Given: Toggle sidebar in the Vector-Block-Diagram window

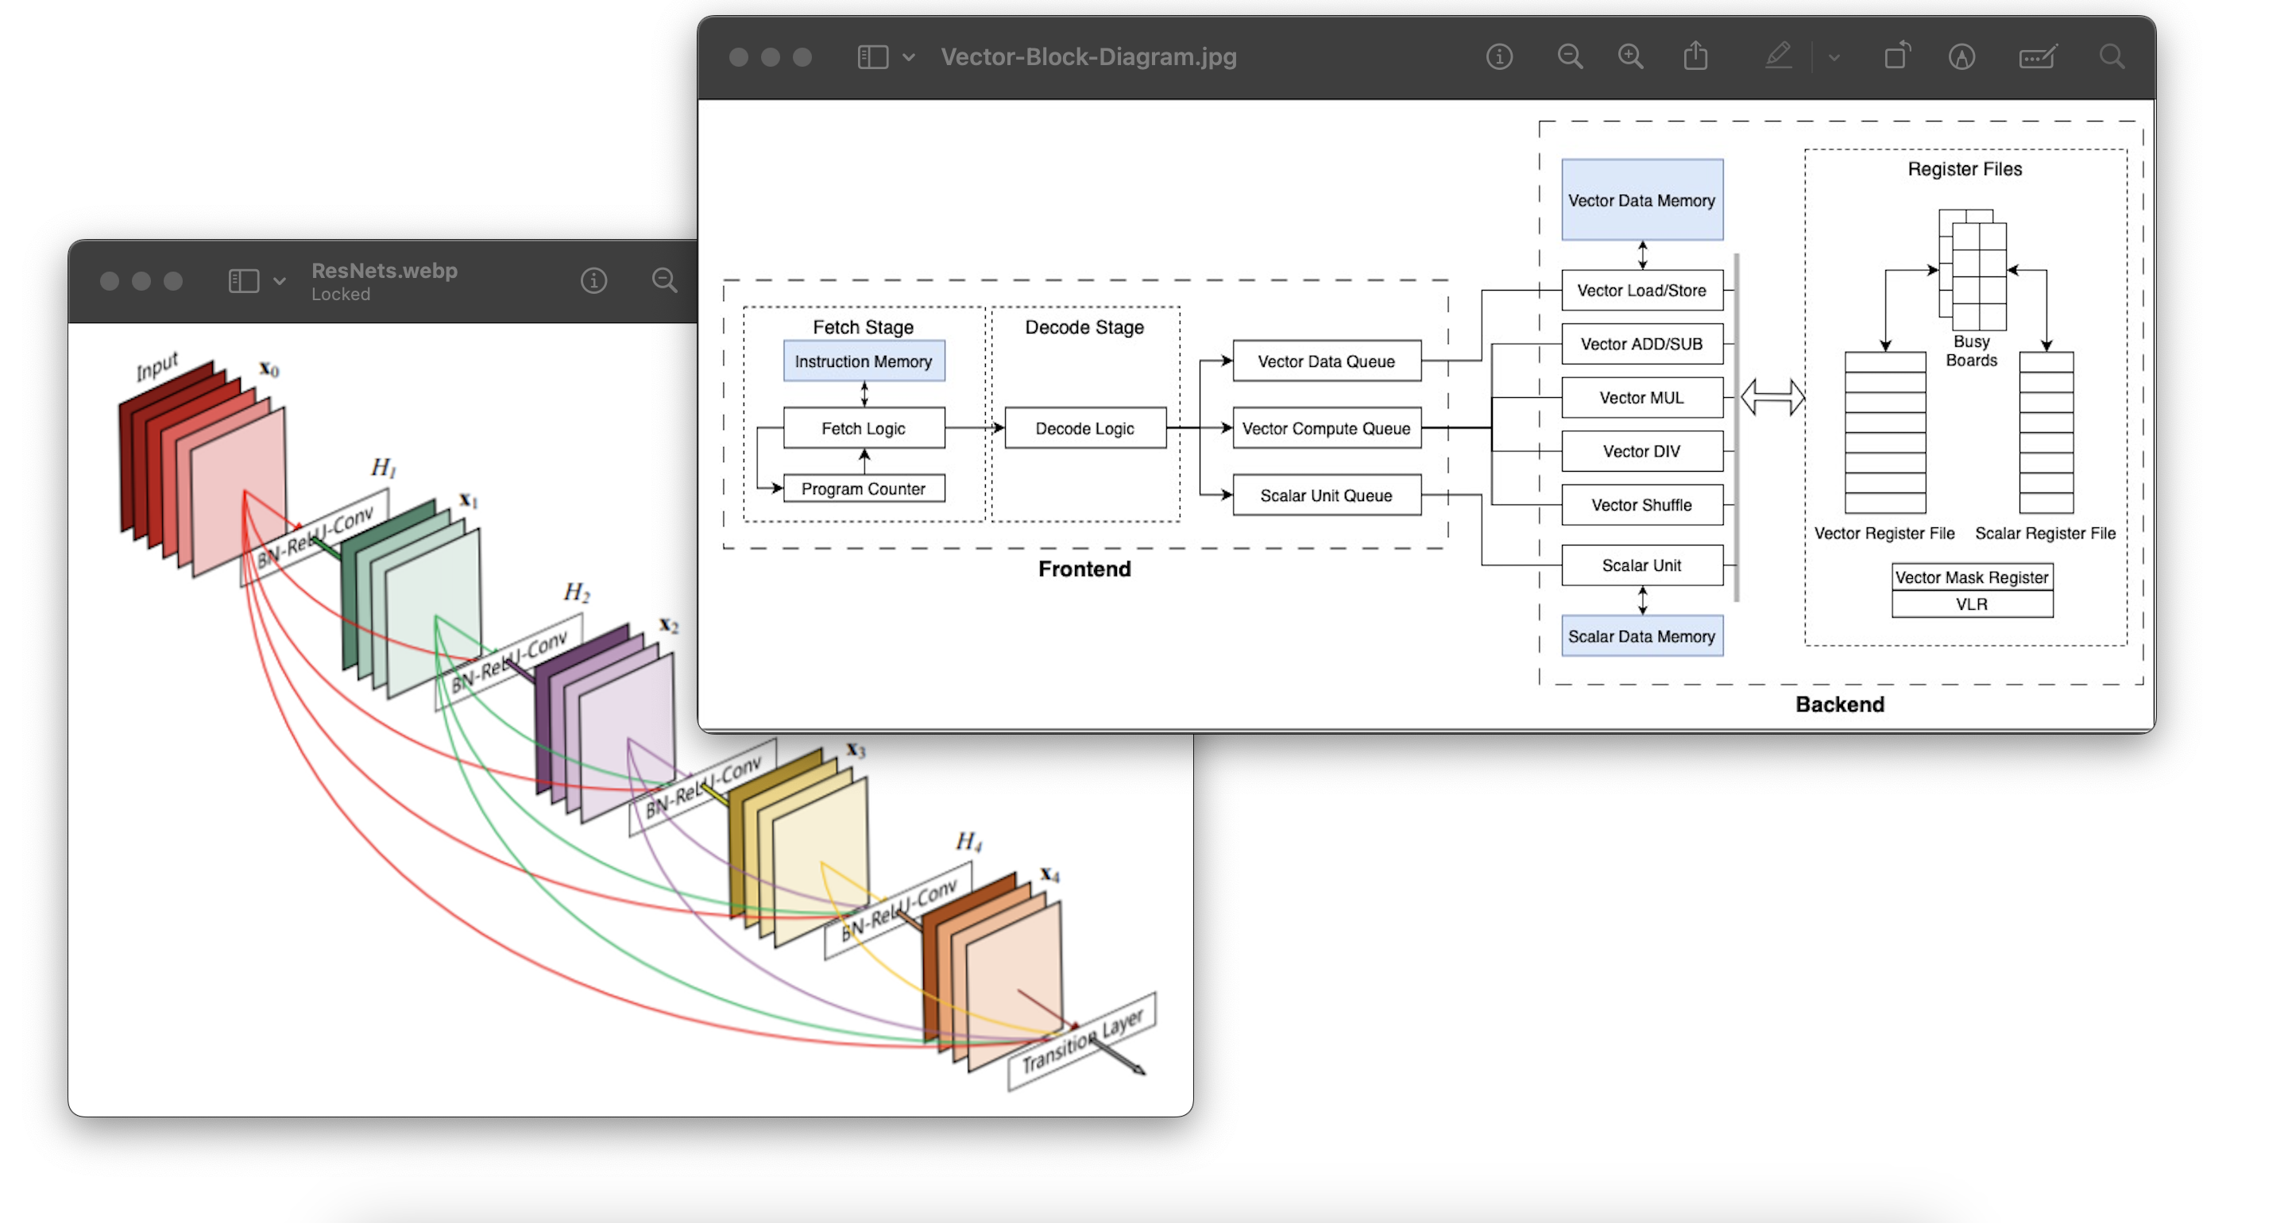Looking at the screenshot, I should click(872, 58).
